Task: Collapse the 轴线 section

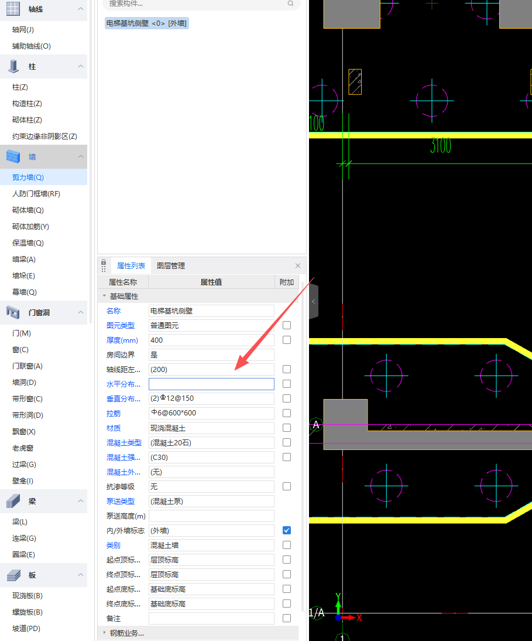Action: [x=81, y=9]
